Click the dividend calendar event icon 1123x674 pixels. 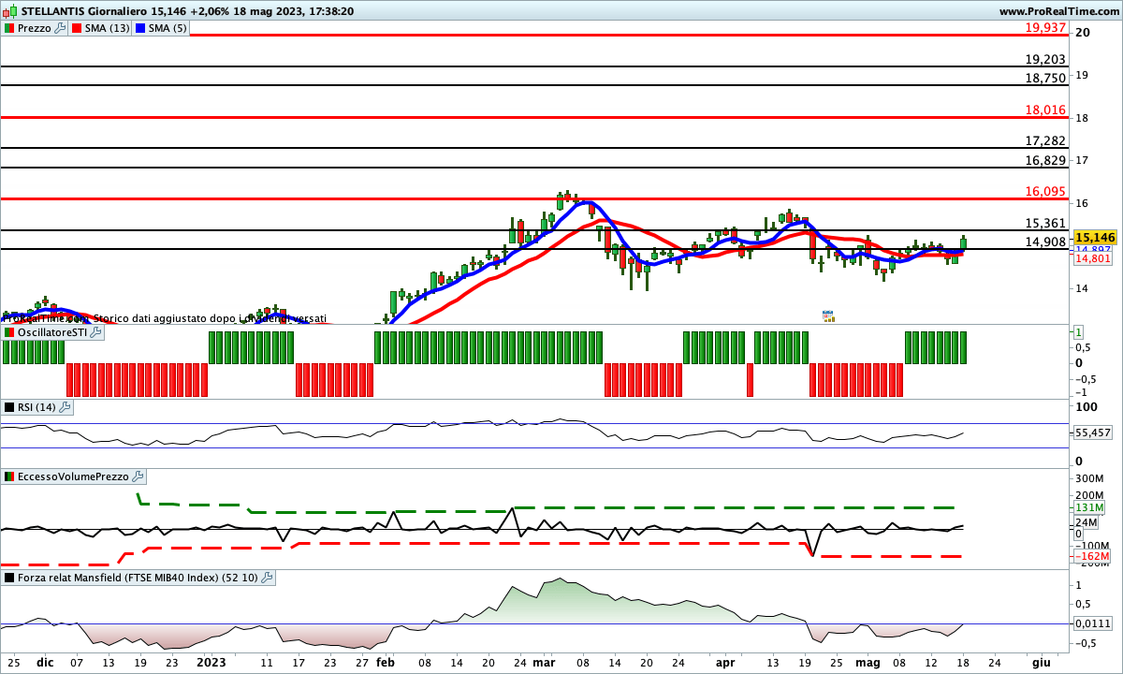click(x=827, y=316)
